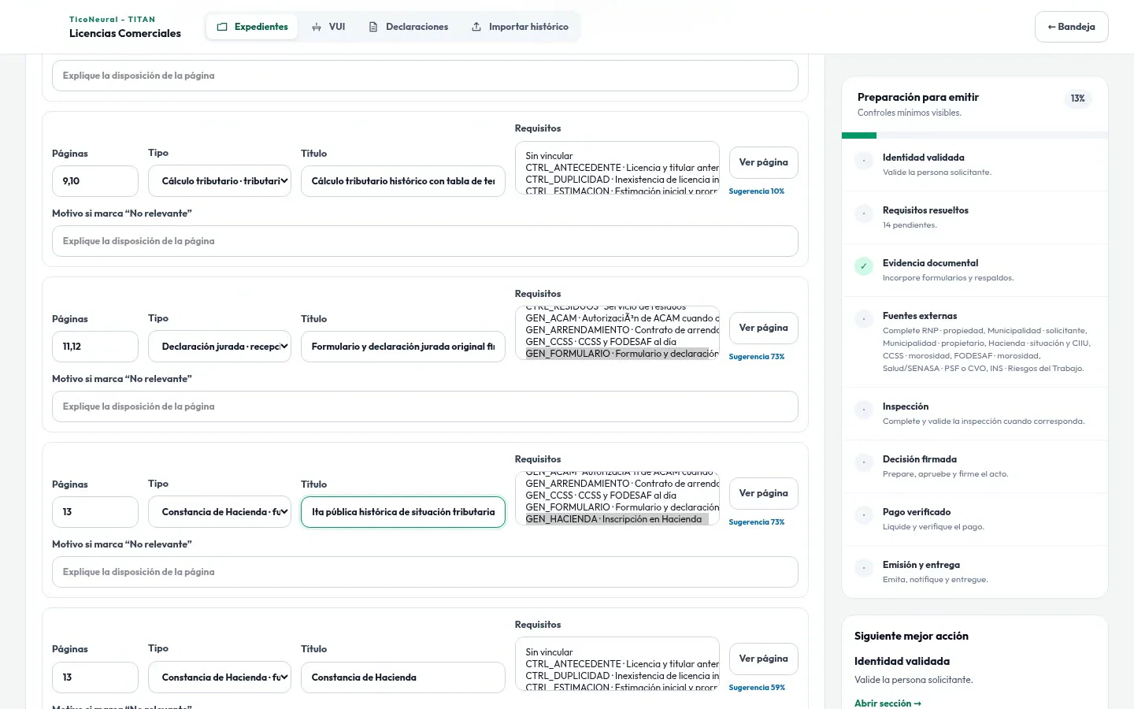Switch to the VUI tab
Screen dimensions: 1134x709
pyautogui.click(x=328, y=27)
